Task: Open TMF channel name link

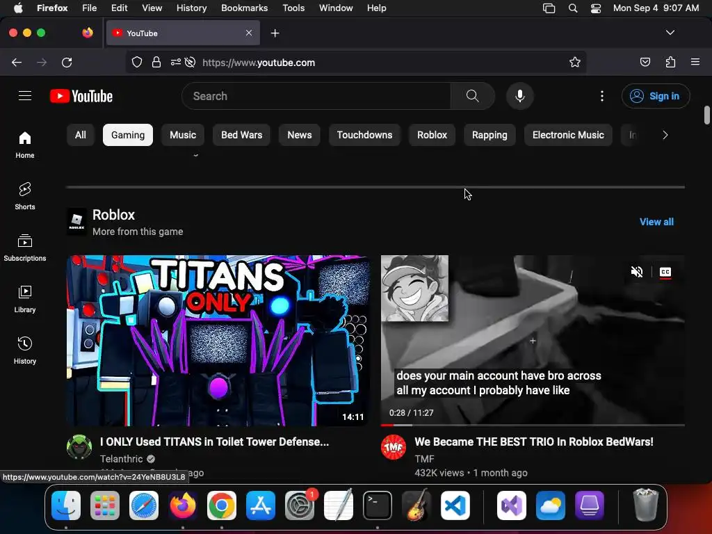Action: (425, 459)
